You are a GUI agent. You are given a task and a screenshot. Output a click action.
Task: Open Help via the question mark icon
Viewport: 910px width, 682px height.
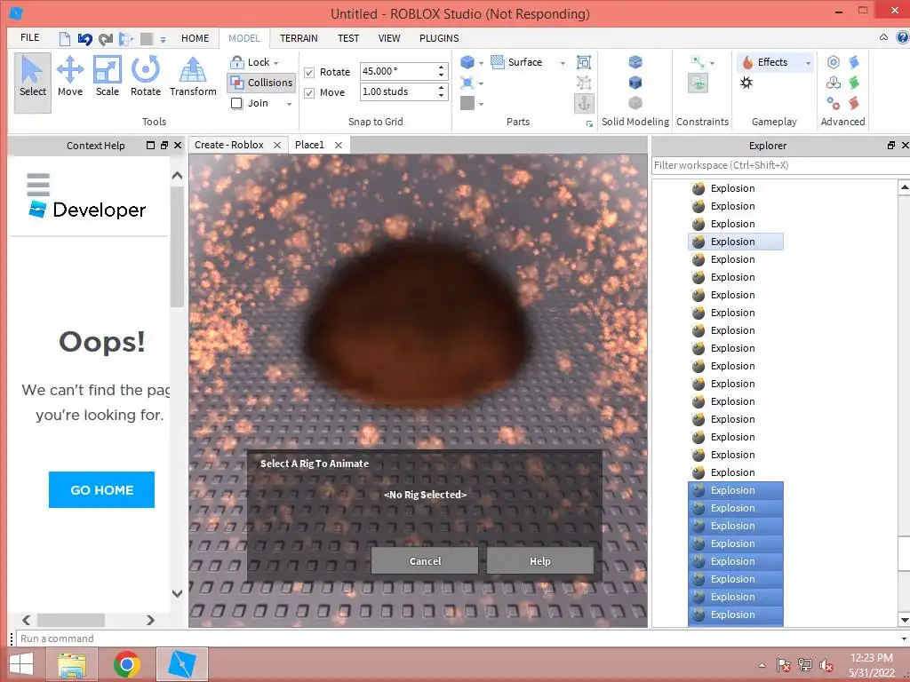(903, 37)
